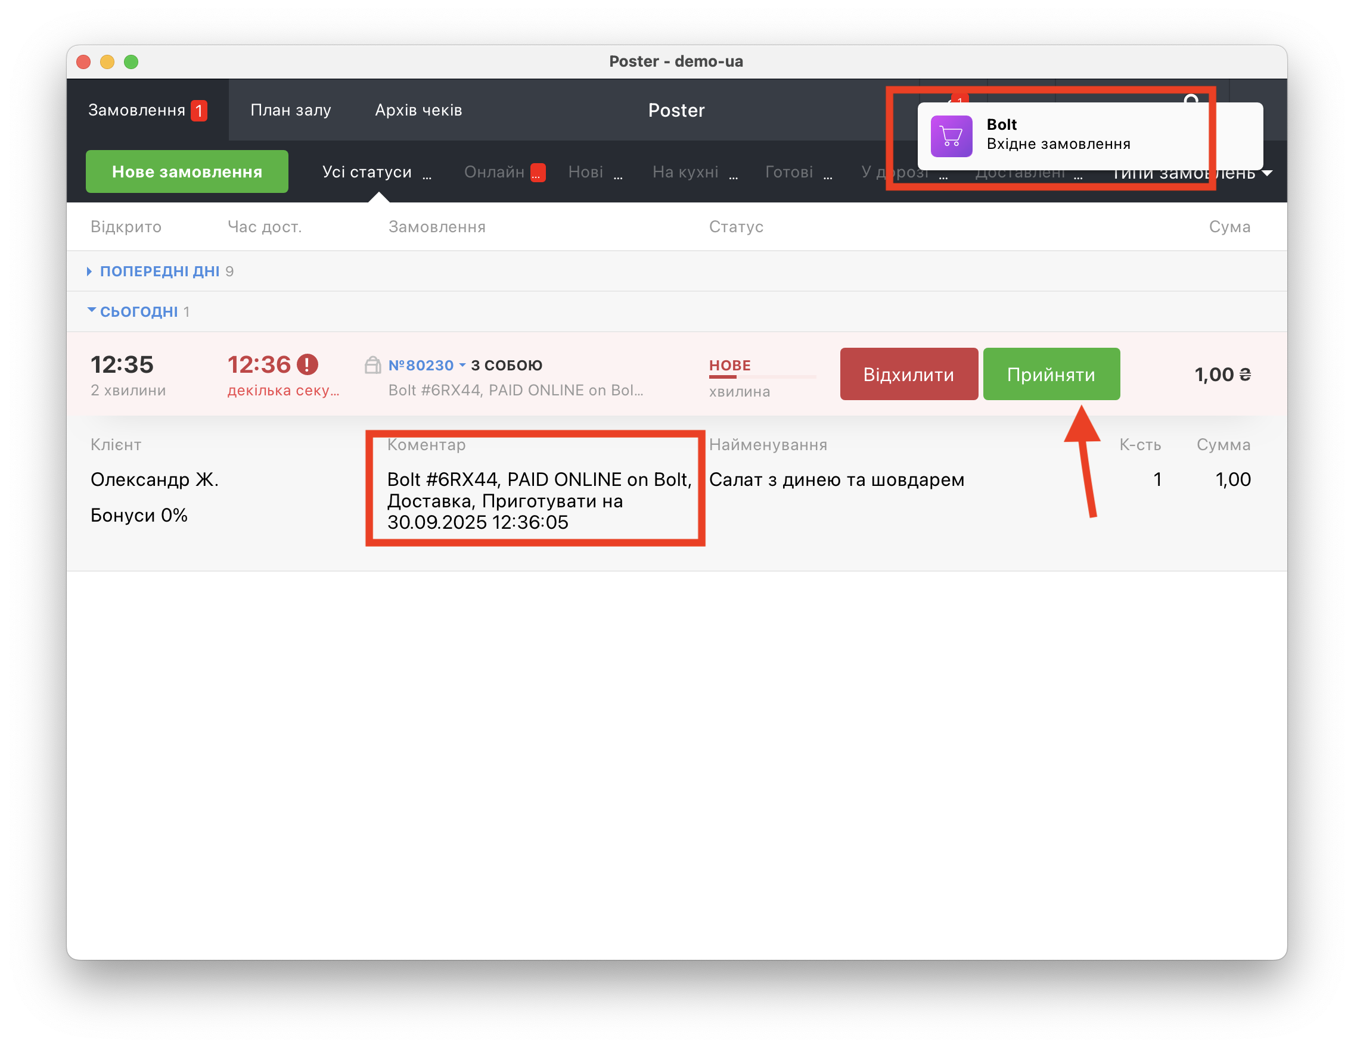
Task: Click the Нове замовлення button
Action: pos(187,171)
